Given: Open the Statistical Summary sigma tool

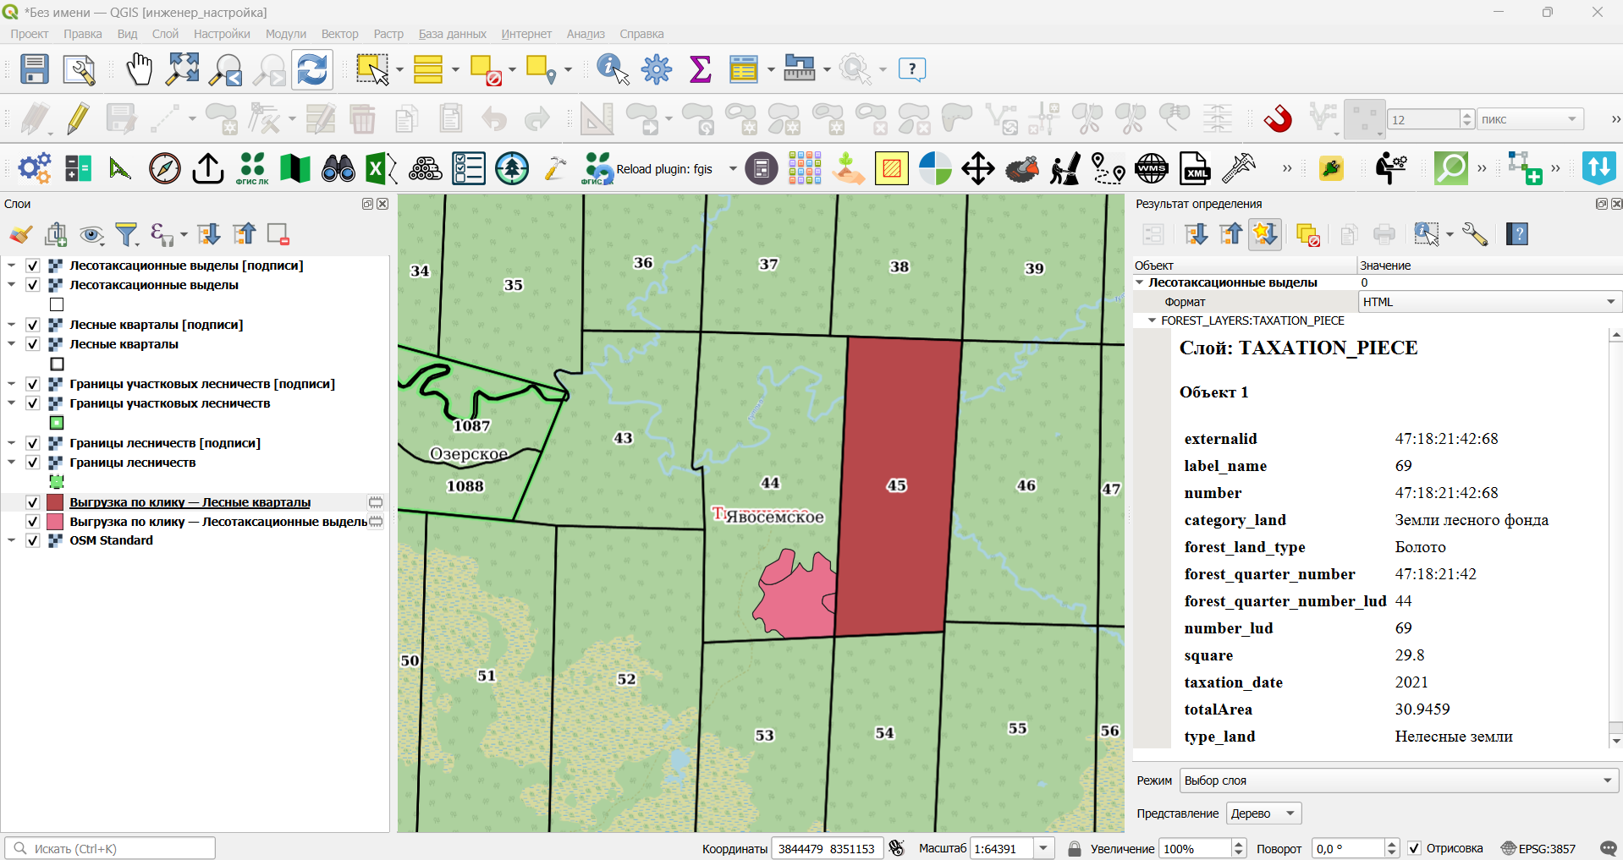Looking at the screenshot, I should pos(701,69).
